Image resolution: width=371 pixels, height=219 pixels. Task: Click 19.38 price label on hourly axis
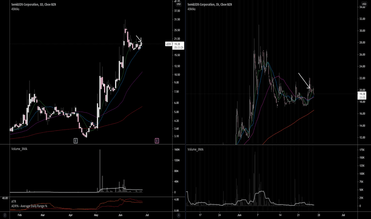362,94
